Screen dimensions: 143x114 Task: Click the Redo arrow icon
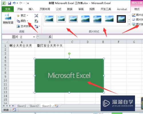coord(21,3)
